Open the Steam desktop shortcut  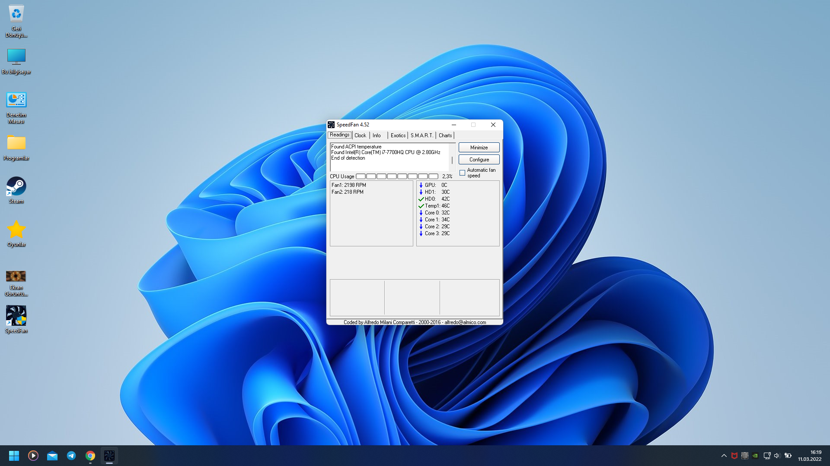(x=16, y=186)
